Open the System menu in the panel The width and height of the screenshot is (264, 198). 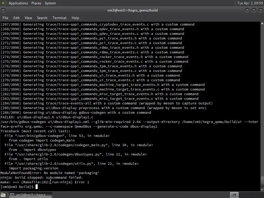click(50, 3)
